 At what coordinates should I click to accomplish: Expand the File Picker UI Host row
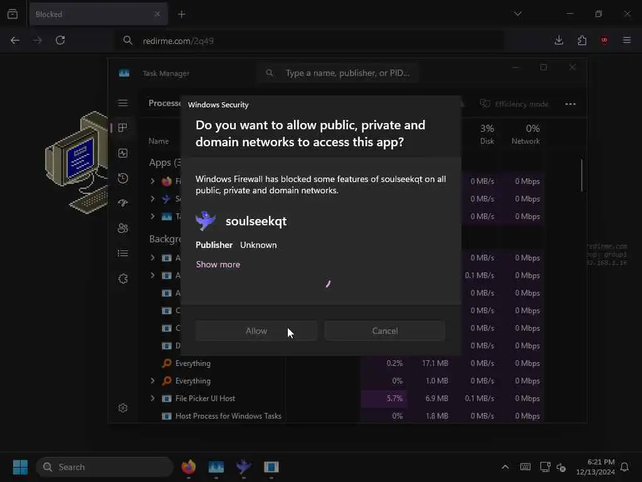[x=153, y=398]
